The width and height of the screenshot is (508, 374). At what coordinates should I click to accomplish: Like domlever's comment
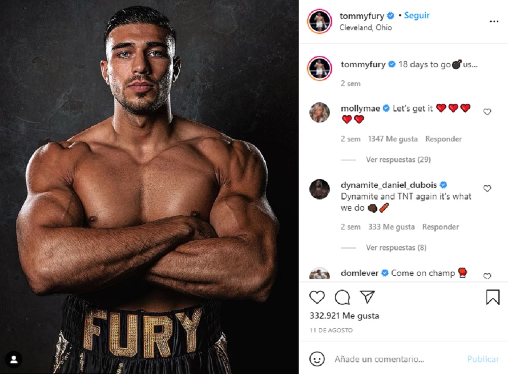click(487, 276)
